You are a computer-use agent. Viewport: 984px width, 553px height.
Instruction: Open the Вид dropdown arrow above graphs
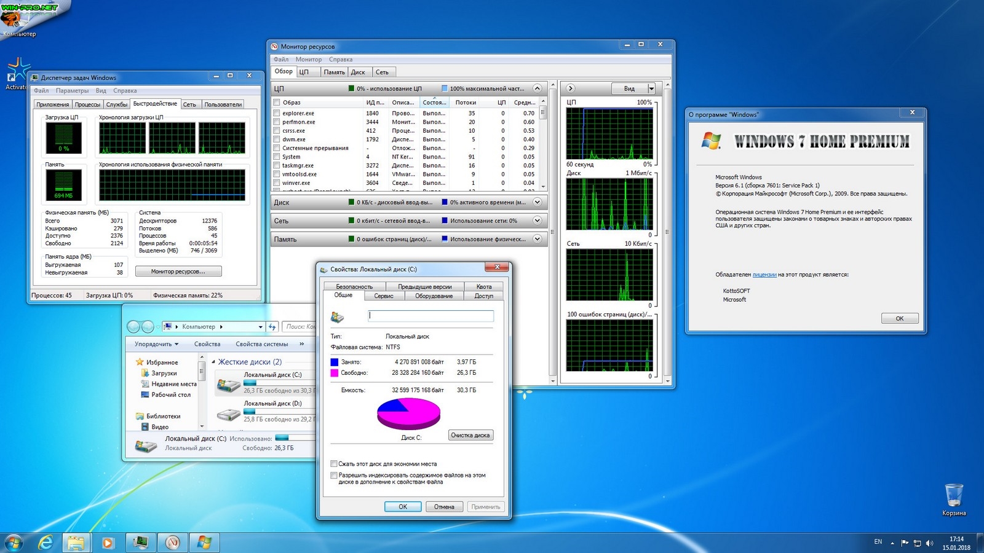(x=651, y=88)
